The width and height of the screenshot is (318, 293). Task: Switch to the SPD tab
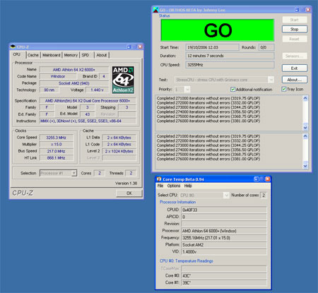[x=86, y=55]
